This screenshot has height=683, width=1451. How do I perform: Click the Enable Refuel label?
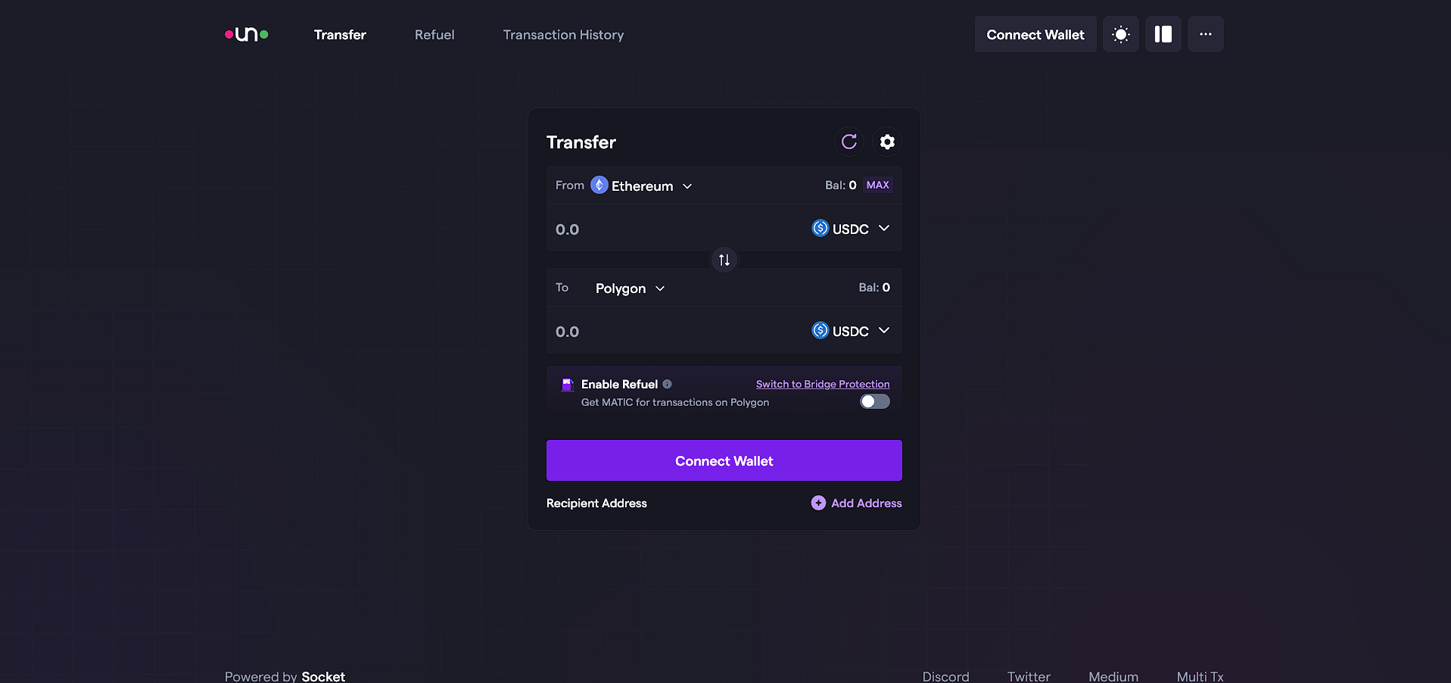619,384
